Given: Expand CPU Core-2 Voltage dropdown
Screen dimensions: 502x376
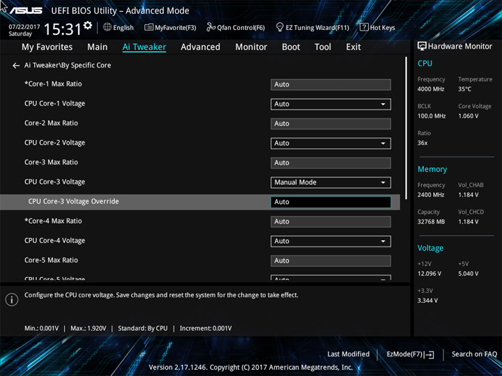Looking at the screenshot, I should [x=330, y=143].
